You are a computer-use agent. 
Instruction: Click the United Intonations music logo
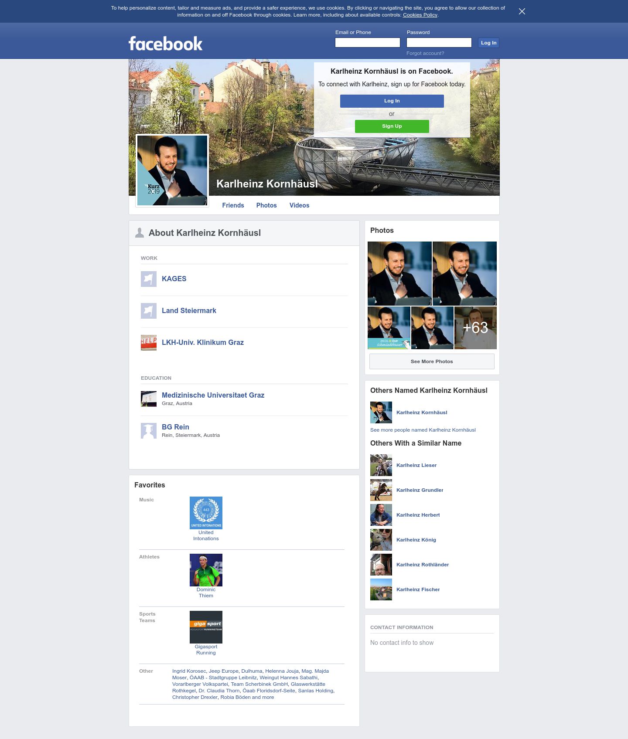pyautogui.click(x=206, y=513)
